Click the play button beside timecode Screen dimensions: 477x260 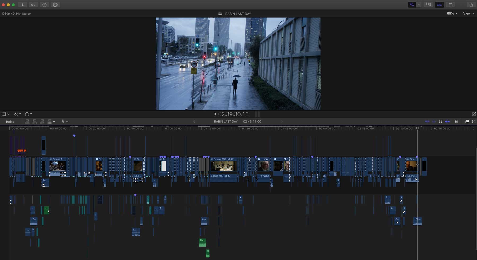[x=215, y=114]
